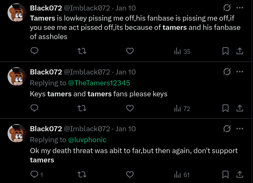Open the reply thread with 1 comment
The image size is (253, 183).
pos(37,174)
